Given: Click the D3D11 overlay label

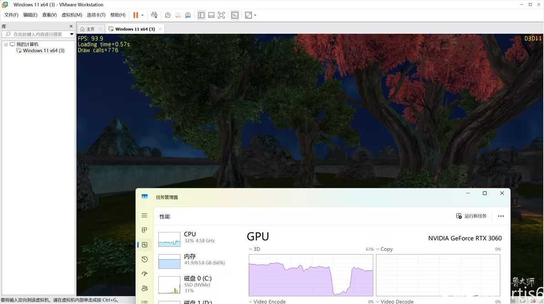Looking at the screenshot, I should click(533, 38).
